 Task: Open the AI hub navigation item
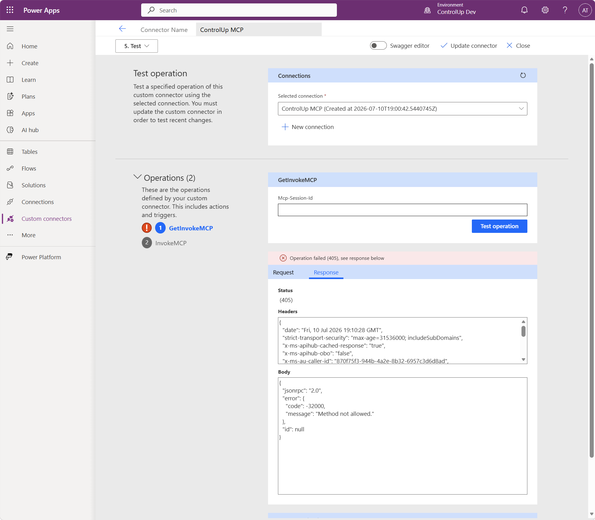pyautogui.click(x=30, y=130)
